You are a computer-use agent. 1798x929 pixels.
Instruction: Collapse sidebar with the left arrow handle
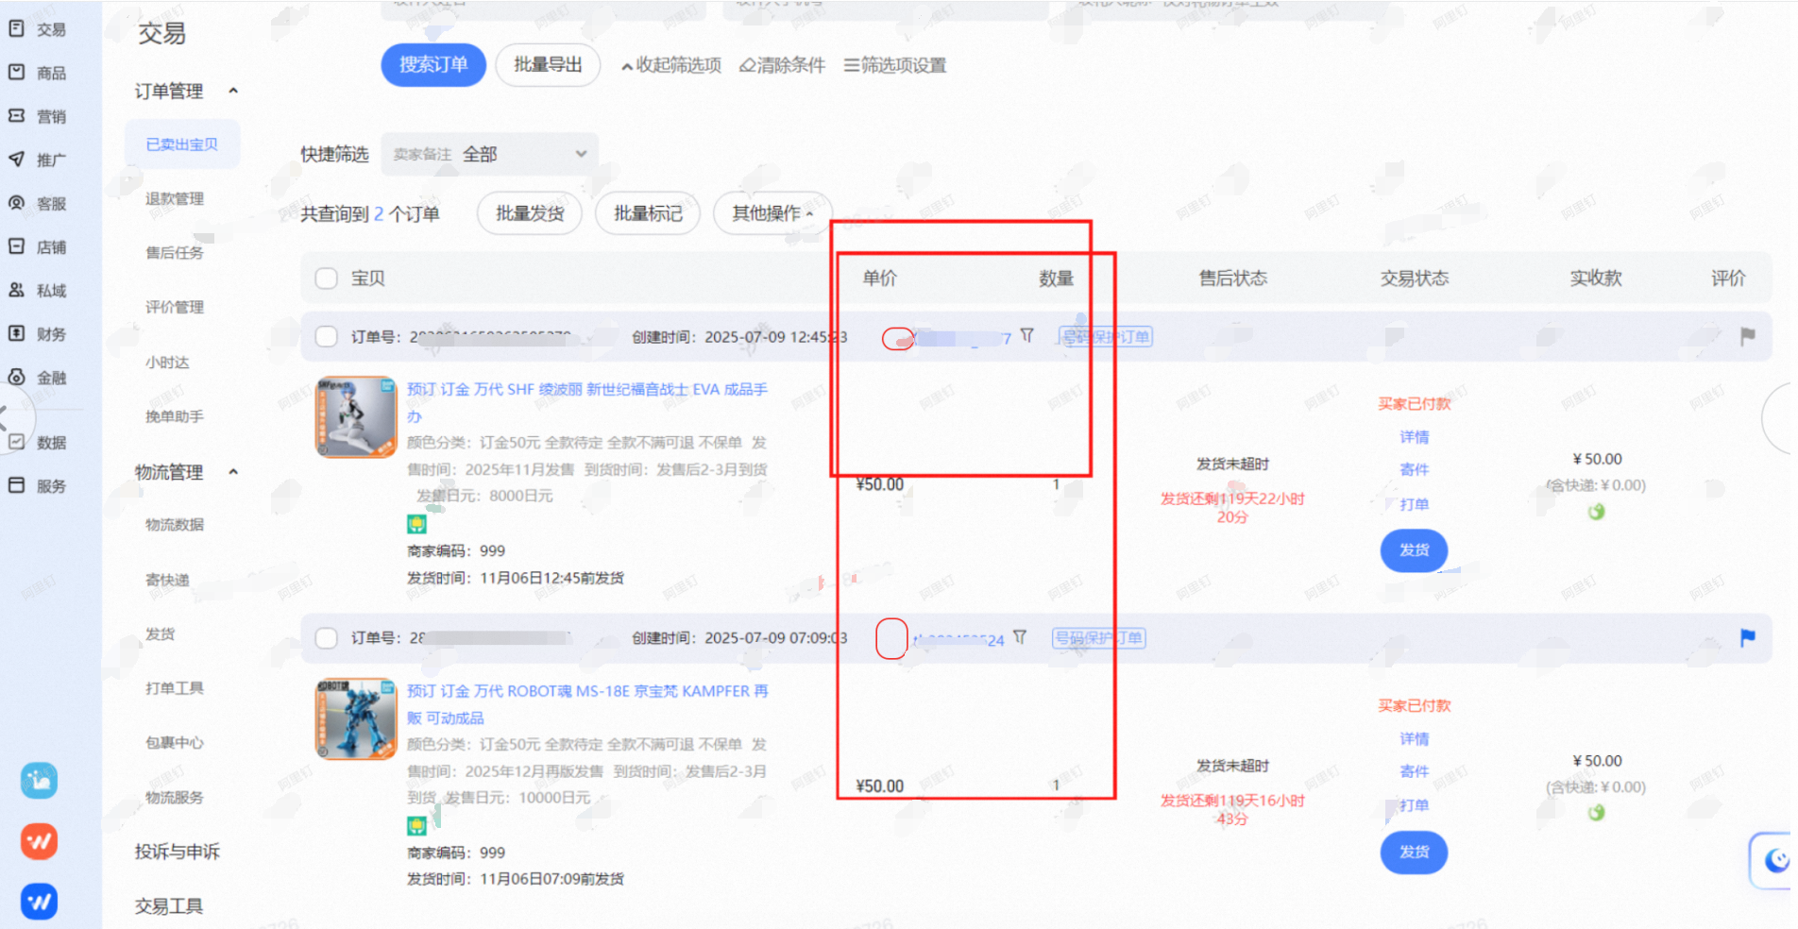tap(6, 418)
